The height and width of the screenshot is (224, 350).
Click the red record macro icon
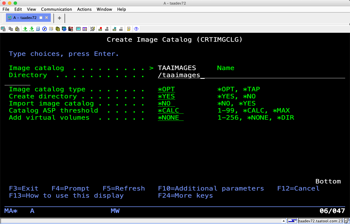click(x=100, y=29)
